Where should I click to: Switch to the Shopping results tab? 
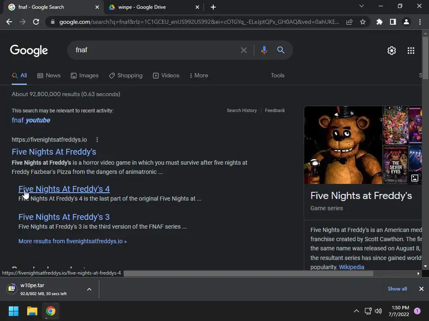(126, 76)
